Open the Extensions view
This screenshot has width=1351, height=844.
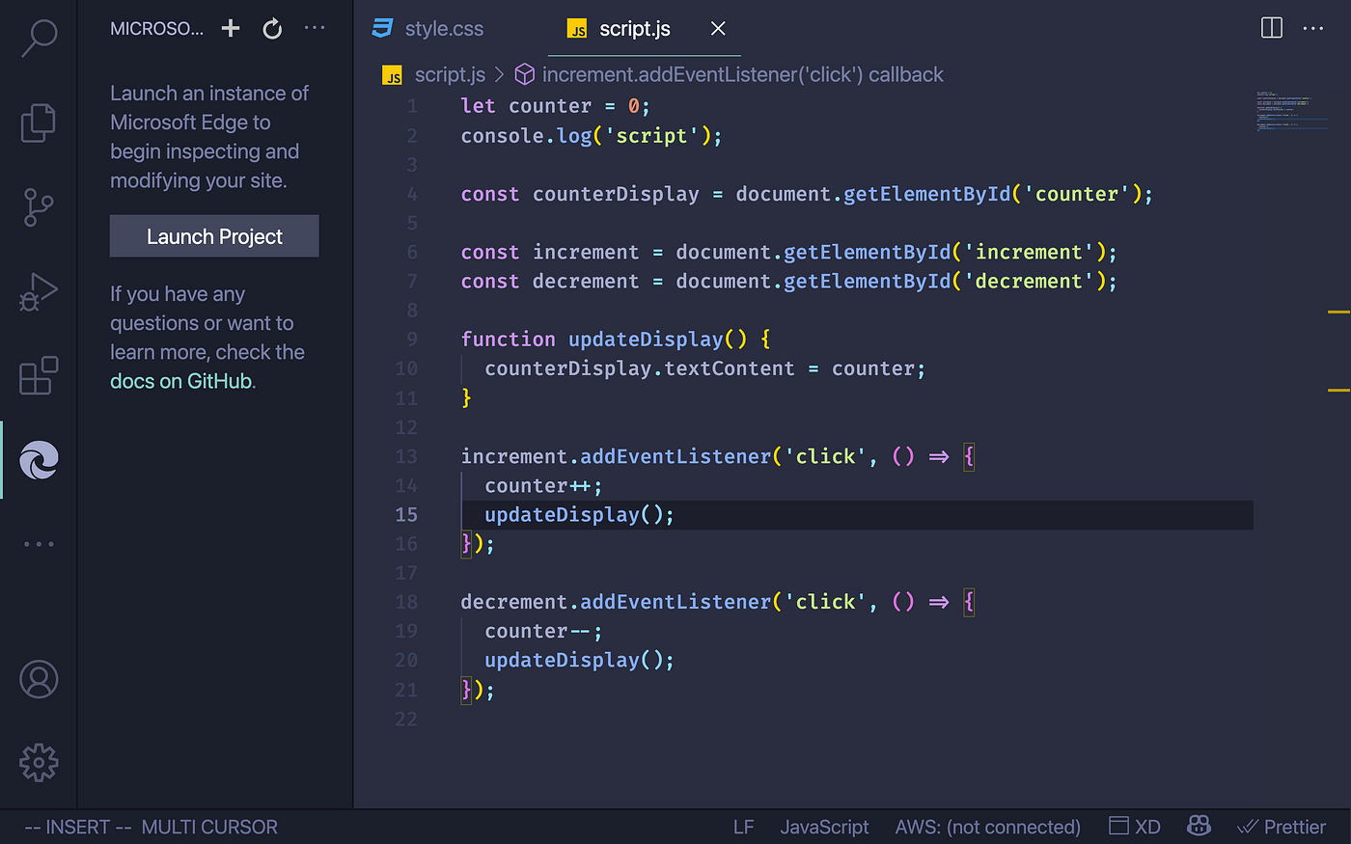tap(38, 375)
